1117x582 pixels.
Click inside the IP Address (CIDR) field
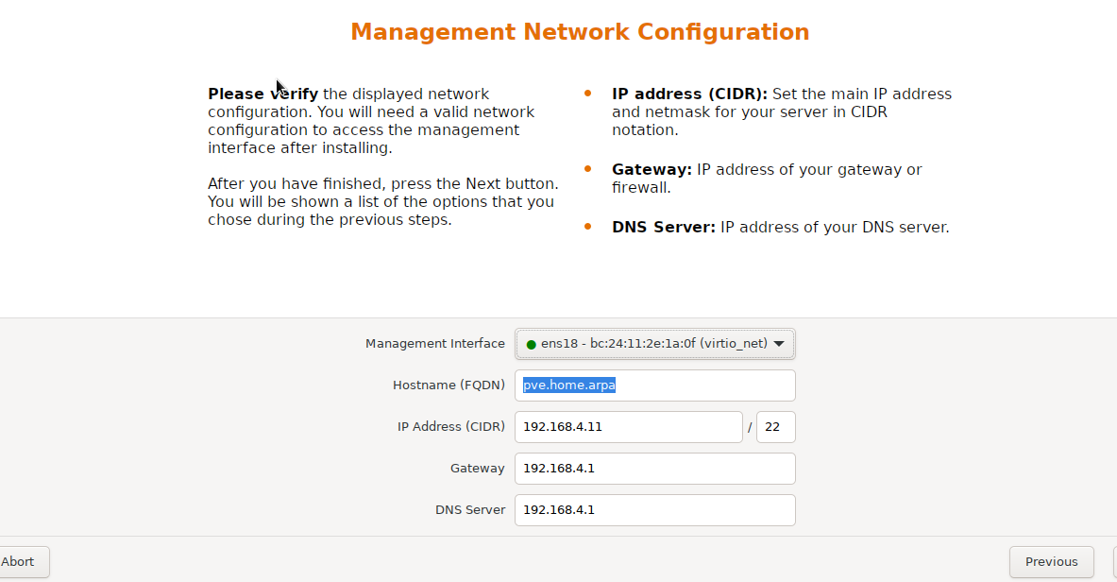pos(628,427)
